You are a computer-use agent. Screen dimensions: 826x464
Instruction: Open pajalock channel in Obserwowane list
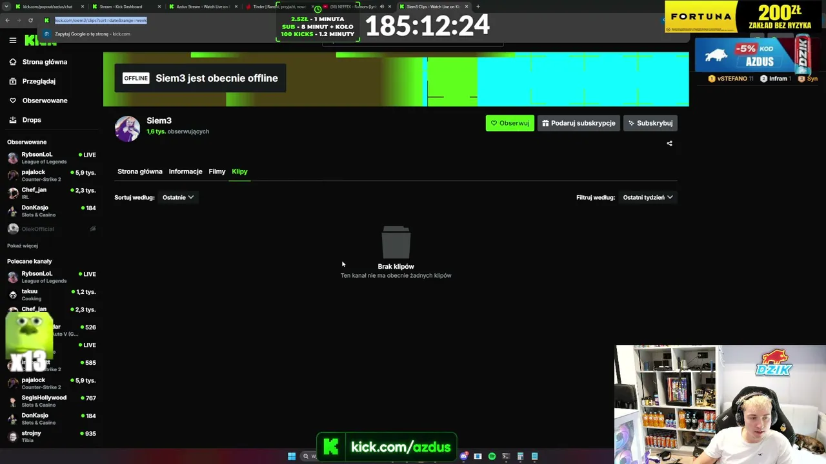(x=52, y=175)
